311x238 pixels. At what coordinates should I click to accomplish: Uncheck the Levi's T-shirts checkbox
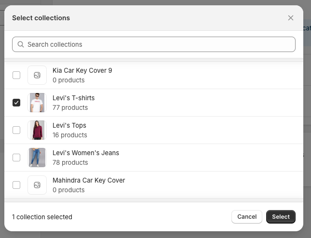[16, 103]
